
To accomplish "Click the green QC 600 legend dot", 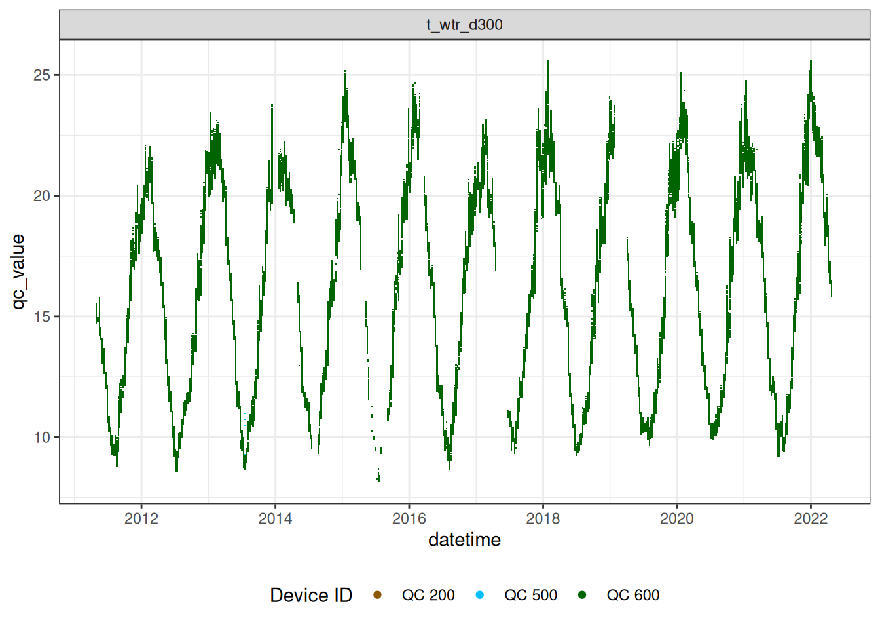I will click(x=582, y=595).
